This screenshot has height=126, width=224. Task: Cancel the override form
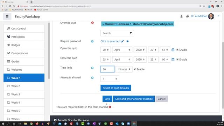tap(162, 99)
